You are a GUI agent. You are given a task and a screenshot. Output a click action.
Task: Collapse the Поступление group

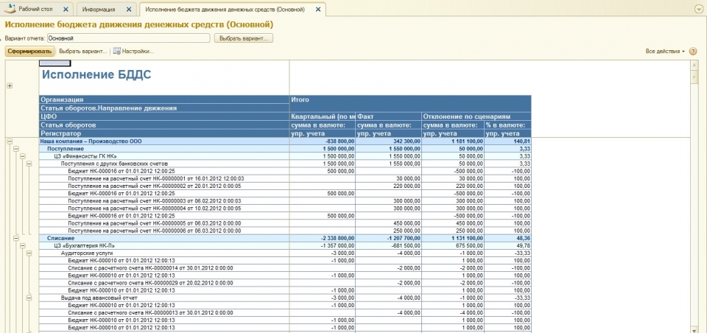click(16, 149)
